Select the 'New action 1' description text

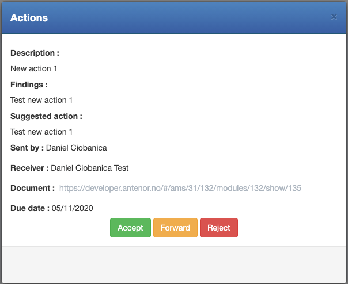click(x=34, y=68)
